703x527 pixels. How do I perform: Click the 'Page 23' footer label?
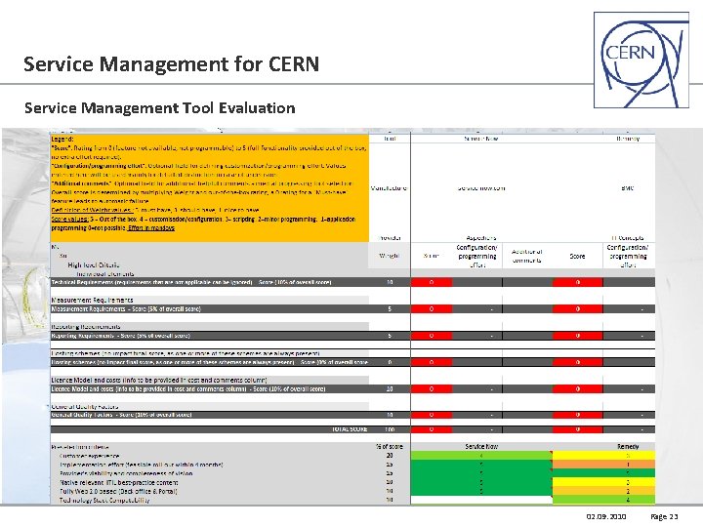(x=664, y=516)
